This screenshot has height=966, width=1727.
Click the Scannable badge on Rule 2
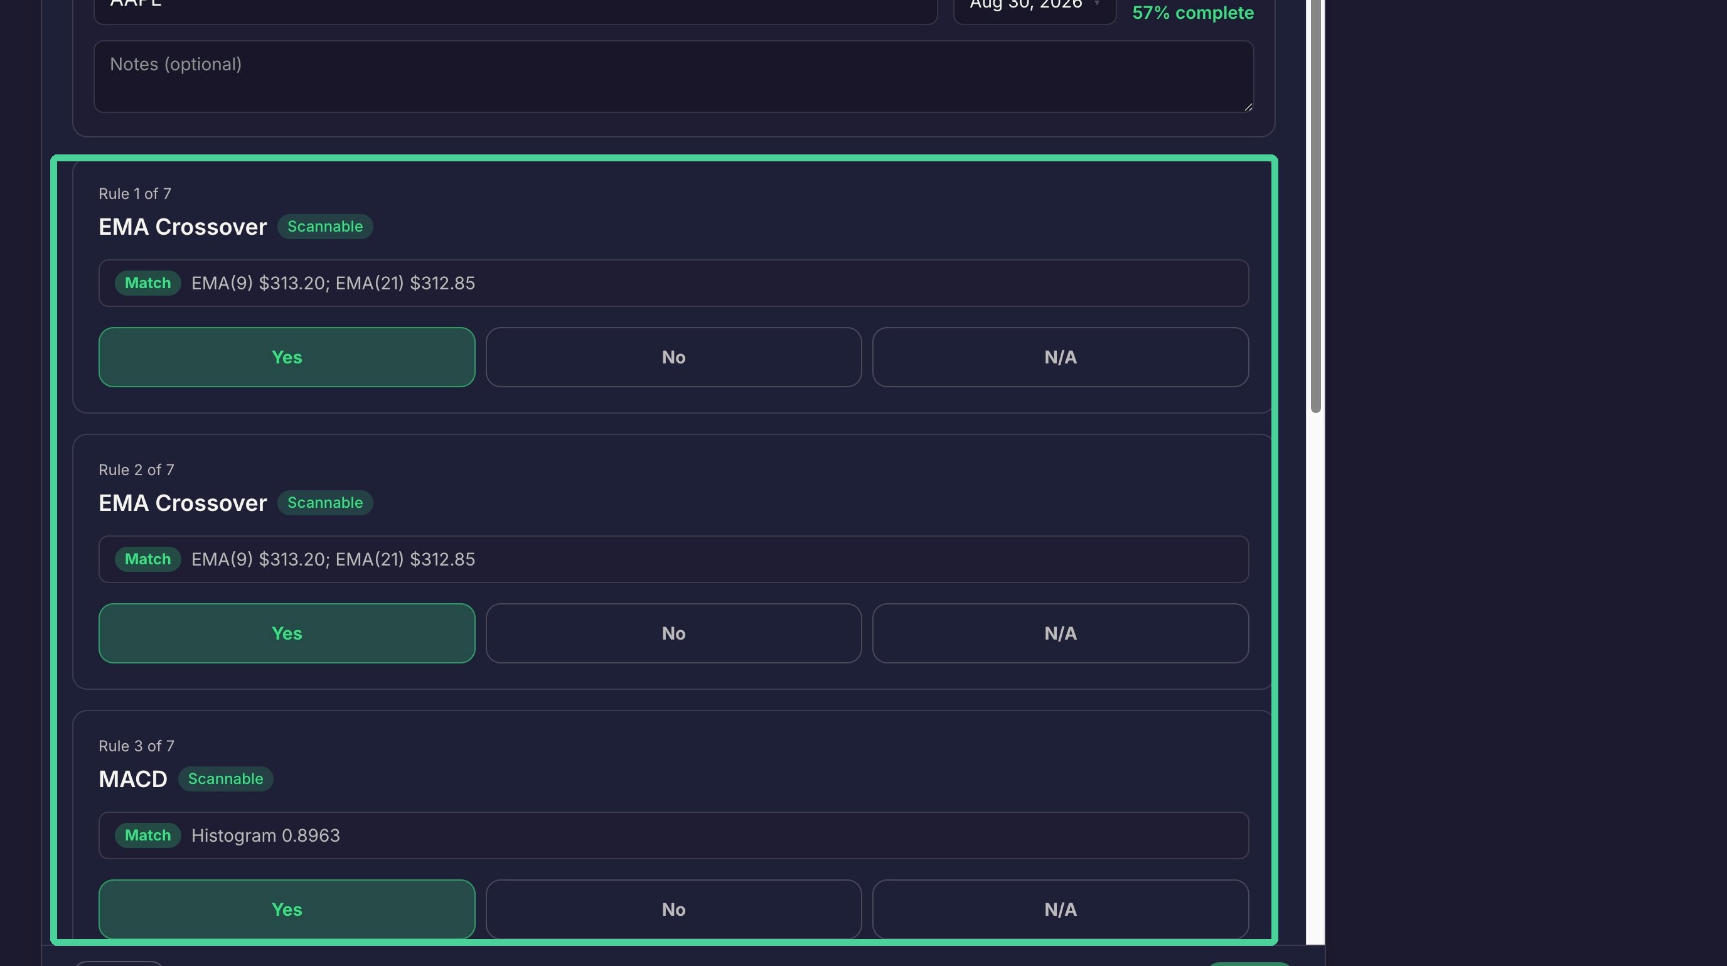(325, 503)
